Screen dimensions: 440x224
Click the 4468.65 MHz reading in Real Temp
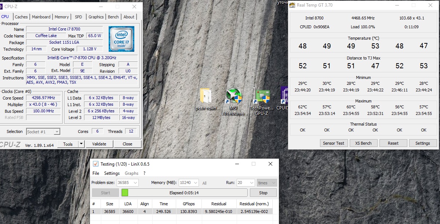(x=363, y=18)
